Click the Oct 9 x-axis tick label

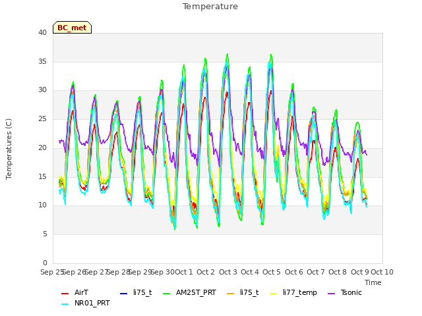pos(360,272)
